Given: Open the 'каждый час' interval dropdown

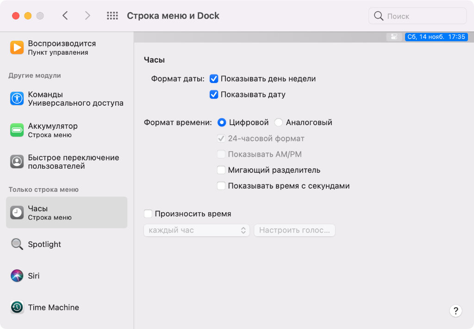Looking at the screenshot, I should tap(197, 230).
